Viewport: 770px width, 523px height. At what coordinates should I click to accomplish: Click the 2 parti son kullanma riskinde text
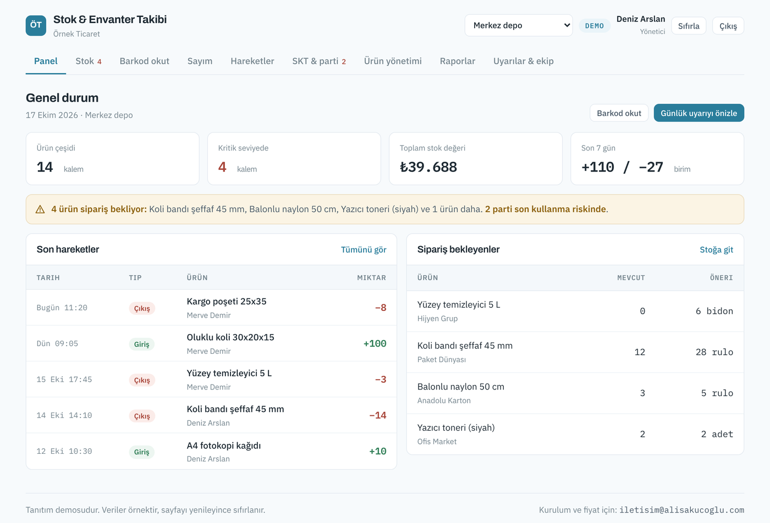(x=546, y=209)
